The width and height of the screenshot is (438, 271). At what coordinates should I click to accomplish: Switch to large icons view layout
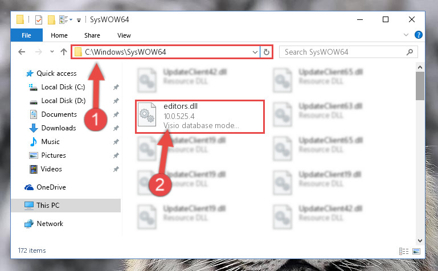[x=416, y=251]
